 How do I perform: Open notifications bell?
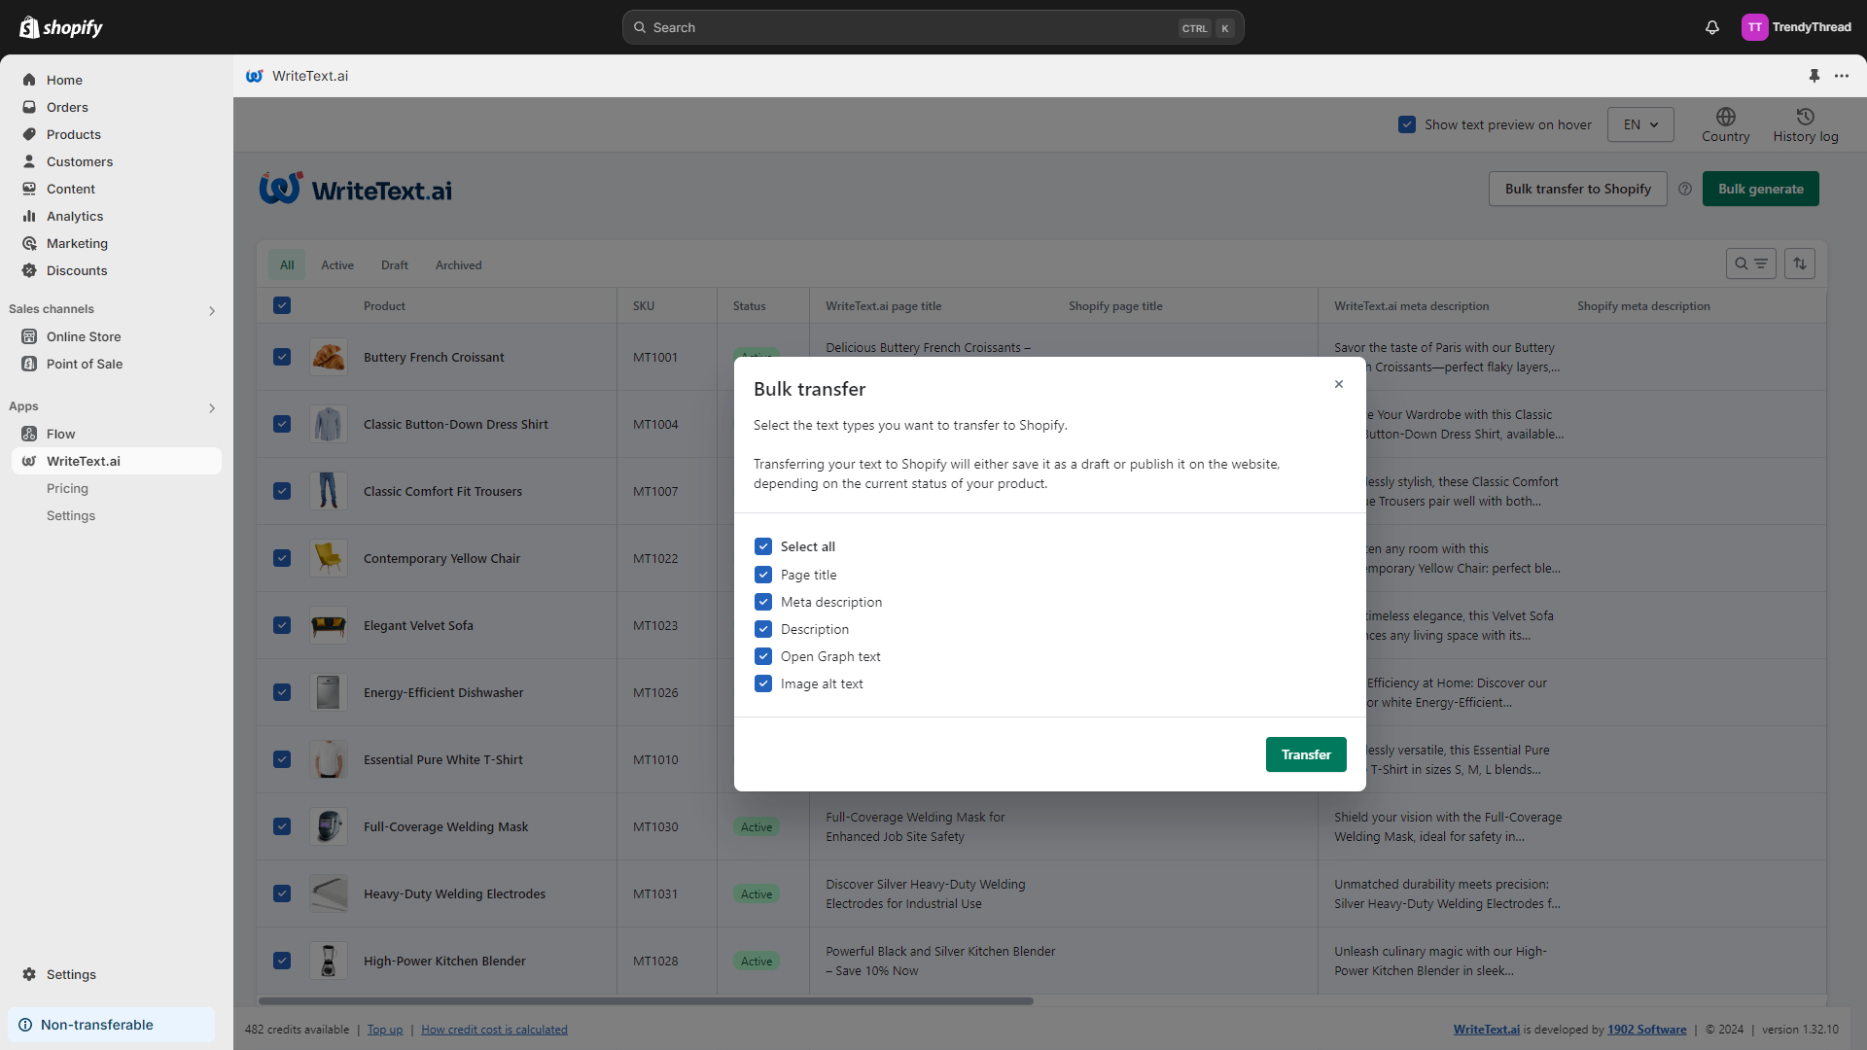(x=1712, y=27)
